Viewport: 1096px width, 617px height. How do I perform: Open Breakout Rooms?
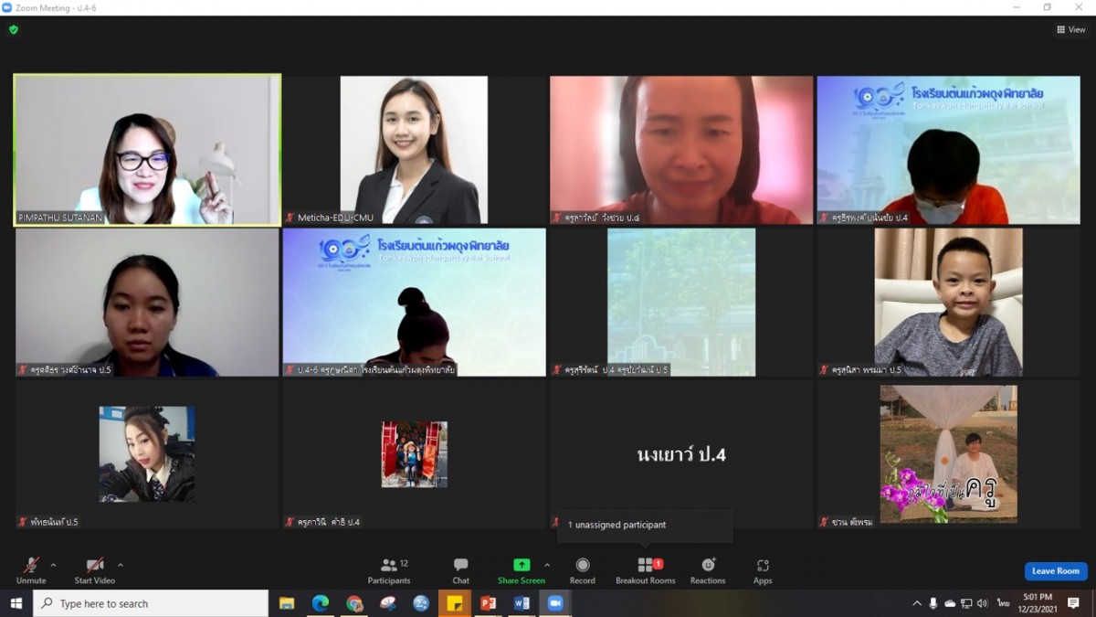645,566
